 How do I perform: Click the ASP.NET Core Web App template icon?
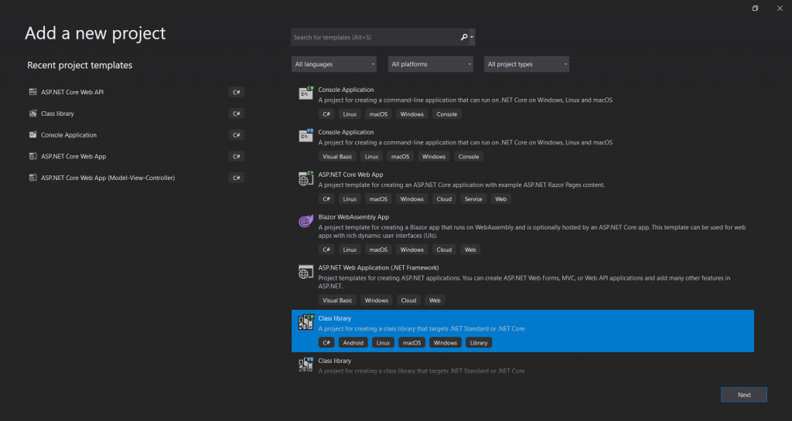(x=306, y=178)
